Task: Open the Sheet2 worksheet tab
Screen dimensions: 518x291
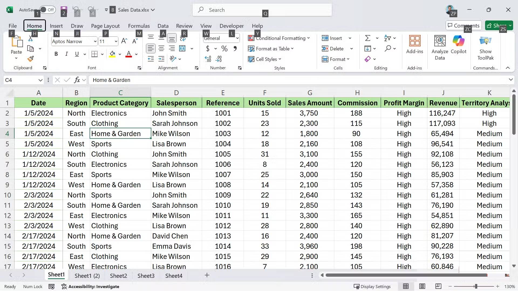Action: click(x=118, y=276)
